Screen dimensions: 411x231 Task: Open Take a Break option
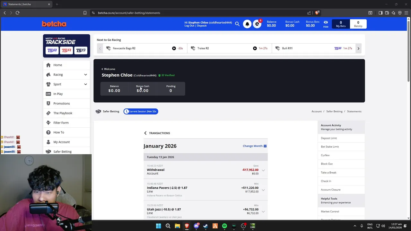click(341, 172)
